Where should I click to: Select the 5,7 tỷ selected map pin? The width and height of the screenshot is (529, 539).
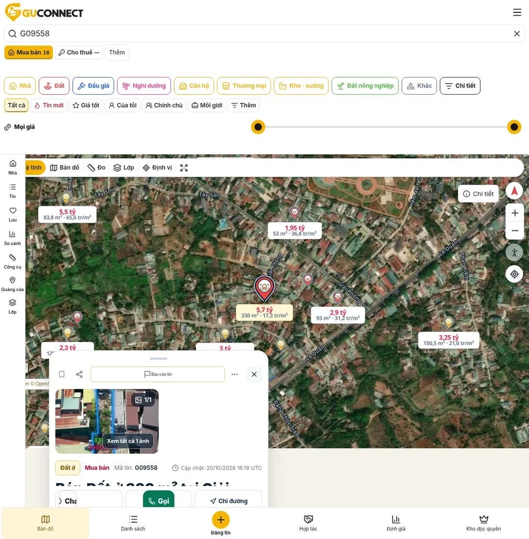pyautogui.click(x=264, y=288)
